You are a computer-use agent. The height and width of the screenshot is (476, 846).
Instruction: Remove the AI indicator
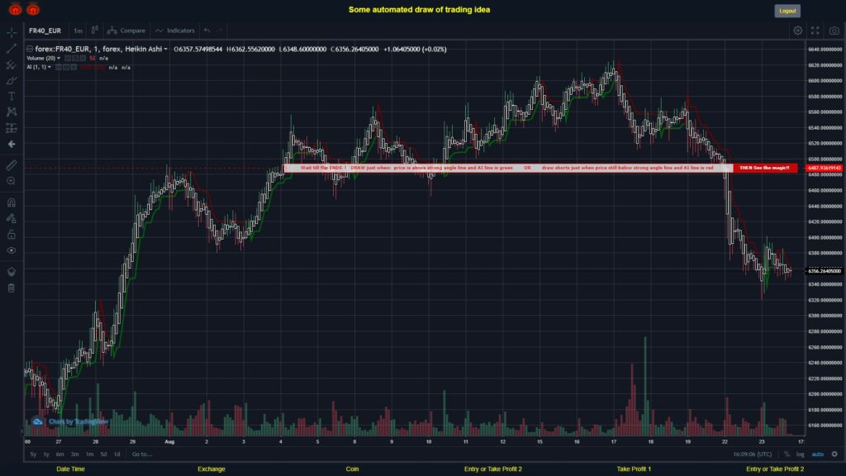point(74,68)
